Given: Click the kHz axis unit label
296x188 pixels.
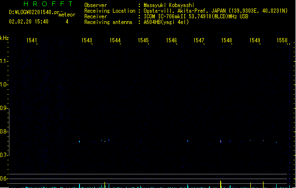Looking at the screenshot, I should tap(4, 38).
